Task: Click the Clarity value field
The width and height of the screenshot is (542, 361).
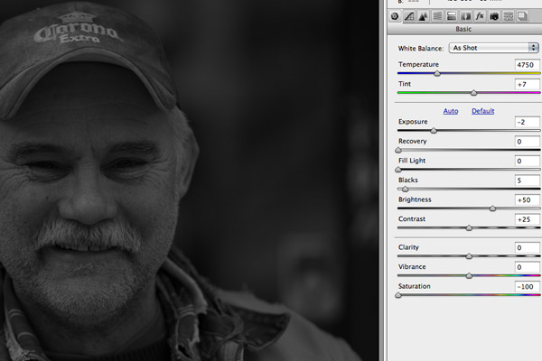Action: click(x=528, y=247)
